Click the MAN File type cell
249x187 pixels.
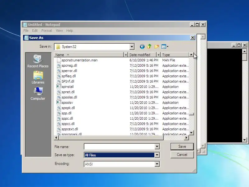168,60
